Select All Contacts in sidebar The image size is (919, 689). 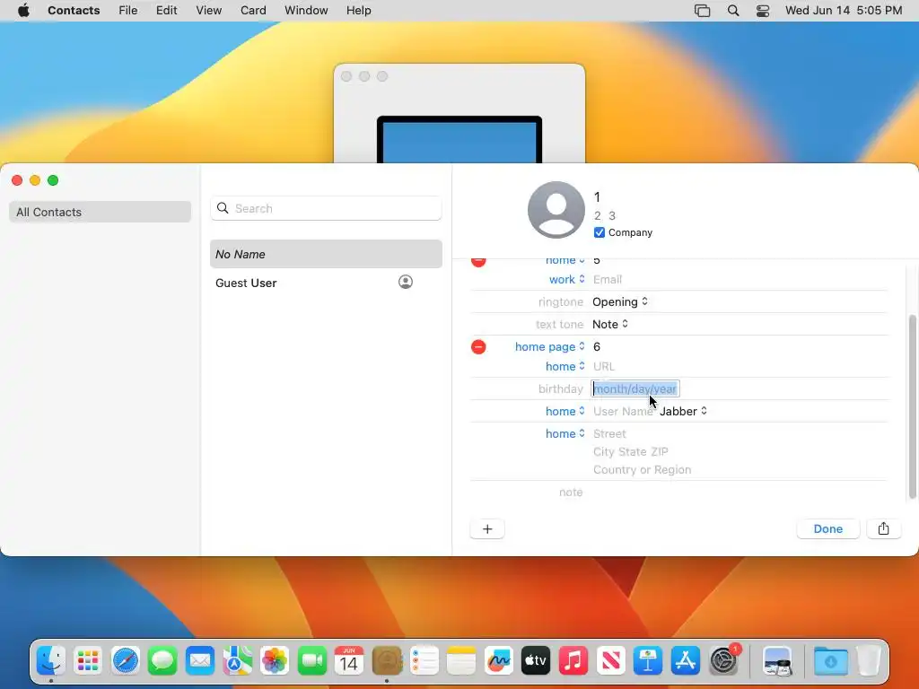tap(100, 212)
